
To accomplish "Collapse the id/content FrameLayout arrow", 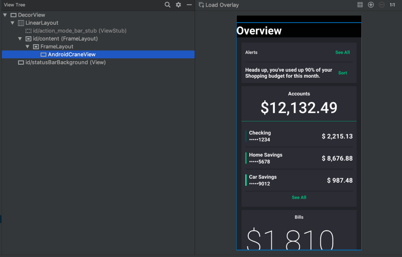I will tap(20, 39).
